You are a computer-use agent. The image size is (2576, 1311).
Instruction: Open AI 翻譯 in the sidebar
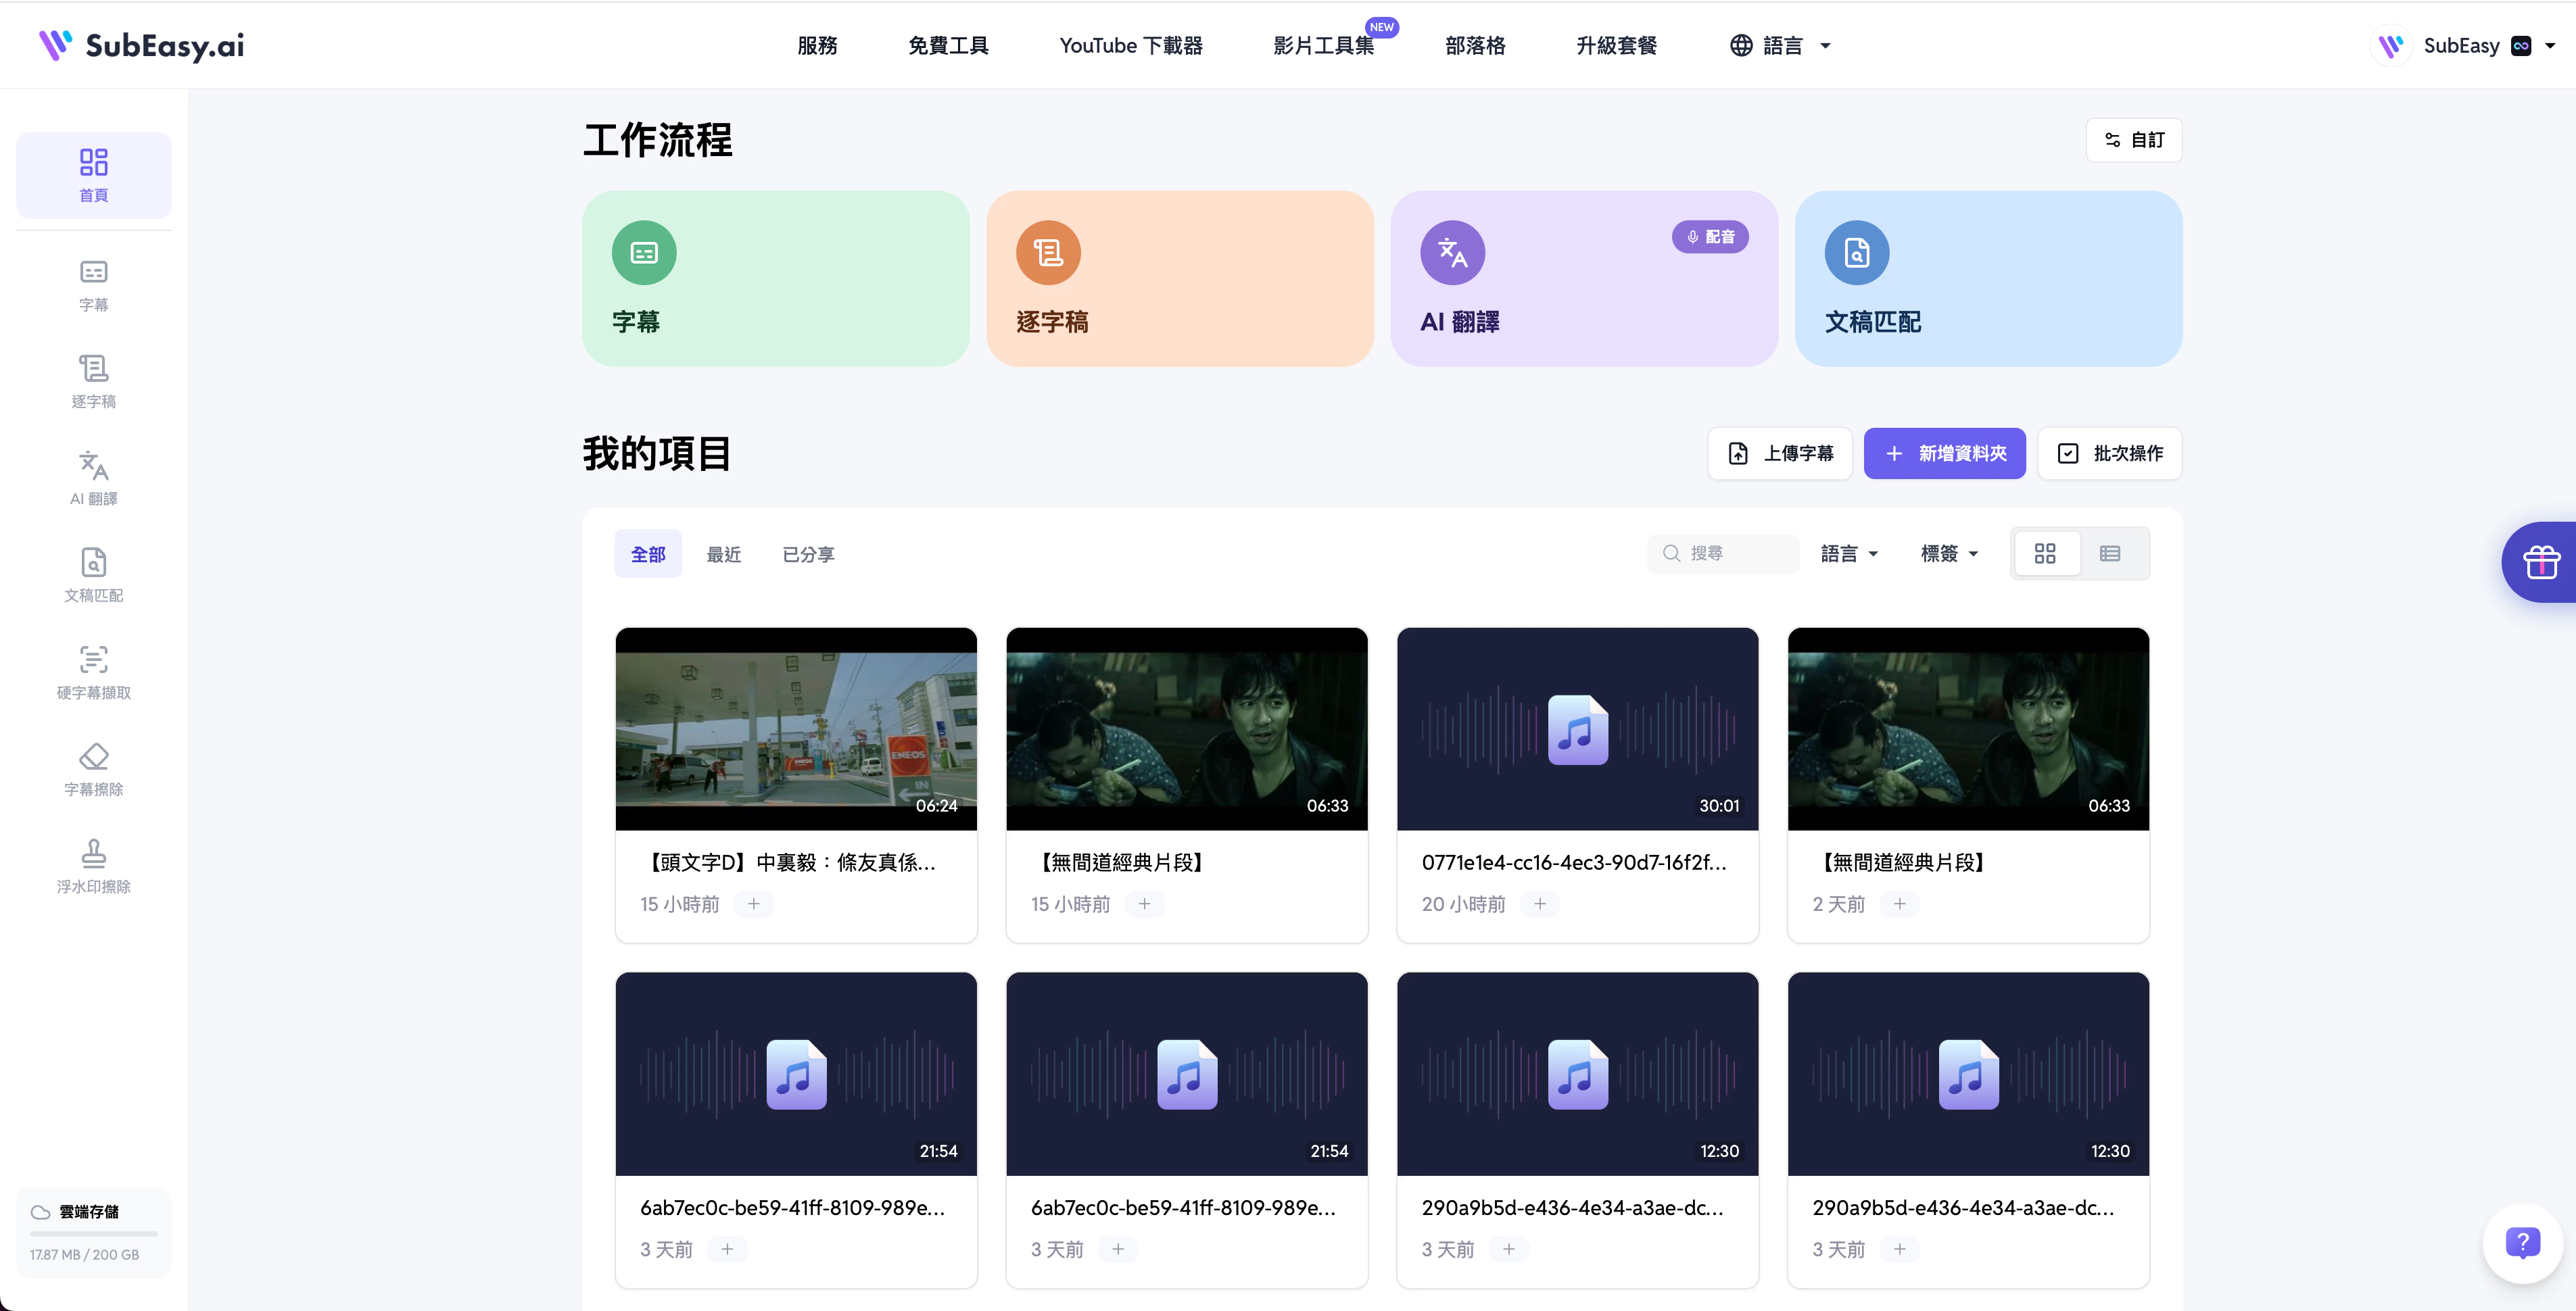pos(93,478)
